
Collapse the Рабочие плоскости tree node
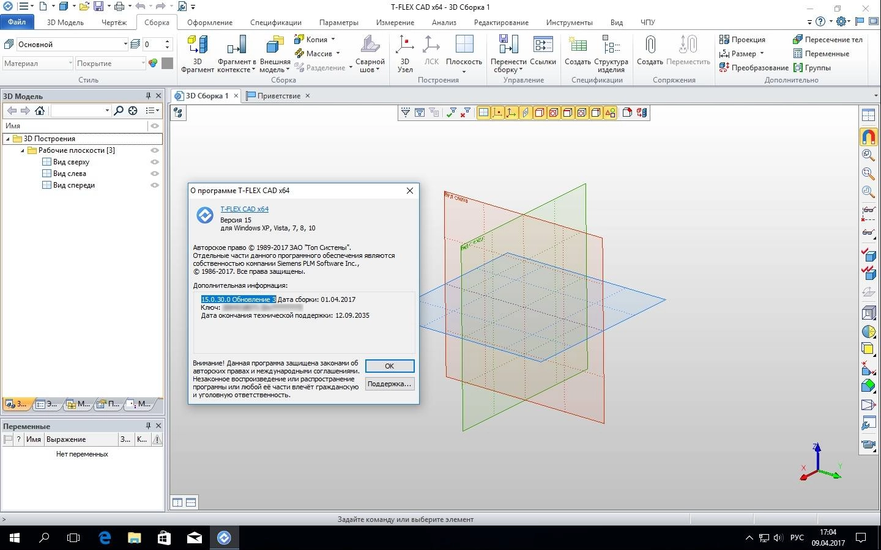23,150
